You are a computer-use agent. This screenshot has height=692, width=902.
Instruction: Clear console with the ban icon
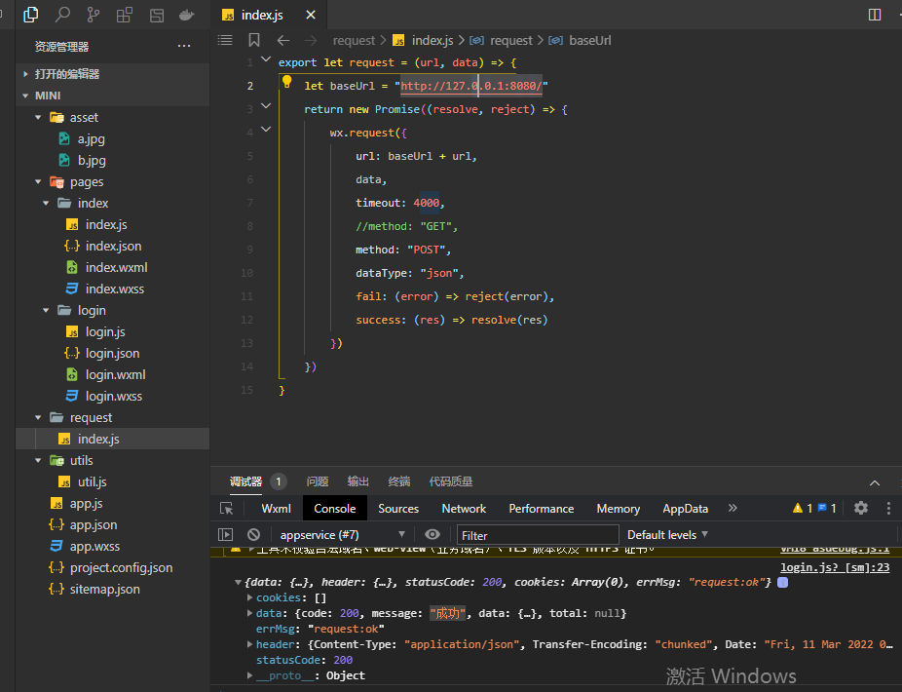tap(253, 534)
